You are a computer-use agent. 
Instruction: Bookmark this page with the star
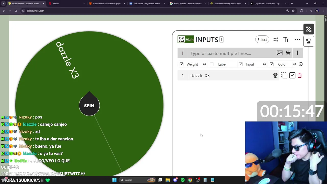click(293, 11)
